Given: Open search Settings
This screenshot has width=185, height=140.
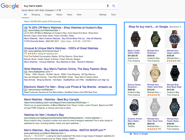Looking at the screenshot, I should pos(103,14).
